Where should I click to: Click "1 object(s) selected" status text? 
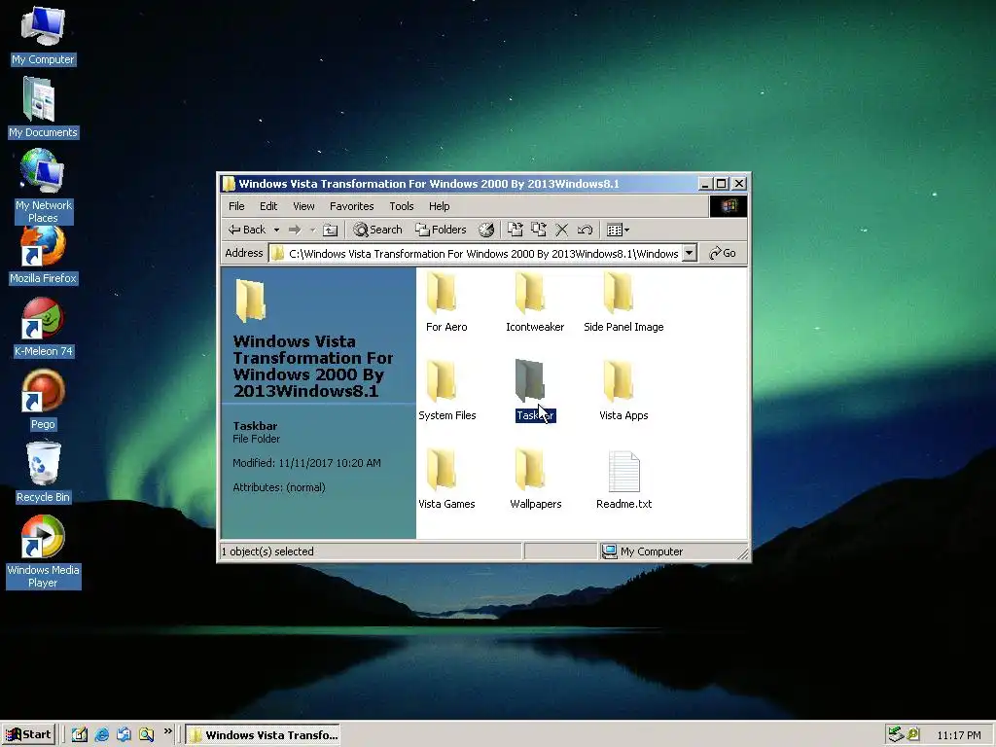(267, 551)
